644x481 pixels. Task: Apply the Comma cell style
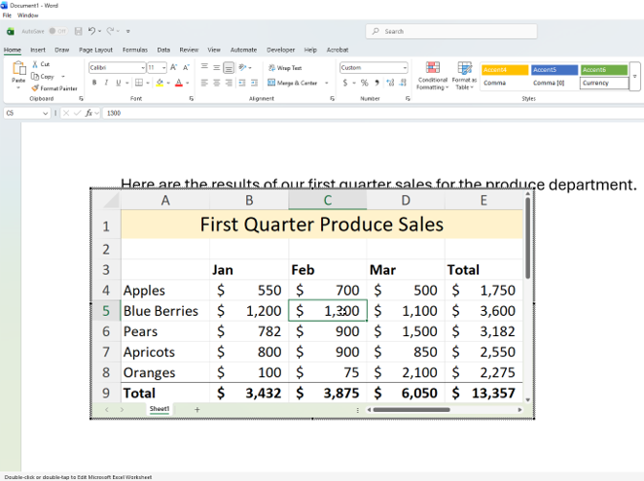tap(505, 83)
